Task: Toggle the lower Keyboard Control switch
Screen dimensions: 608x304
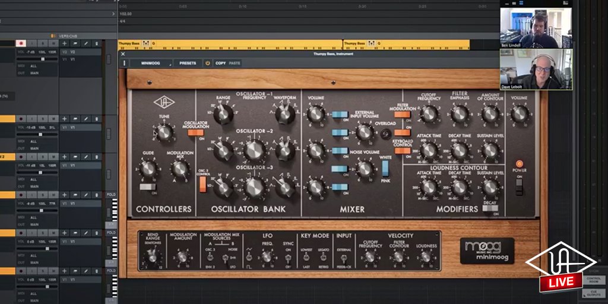Action: tap(402, 151)
